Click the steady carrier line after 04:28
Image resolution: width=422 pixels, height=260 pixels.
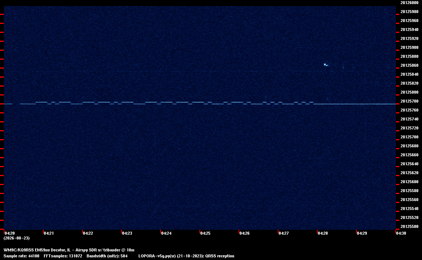click(x=355, y=104)
